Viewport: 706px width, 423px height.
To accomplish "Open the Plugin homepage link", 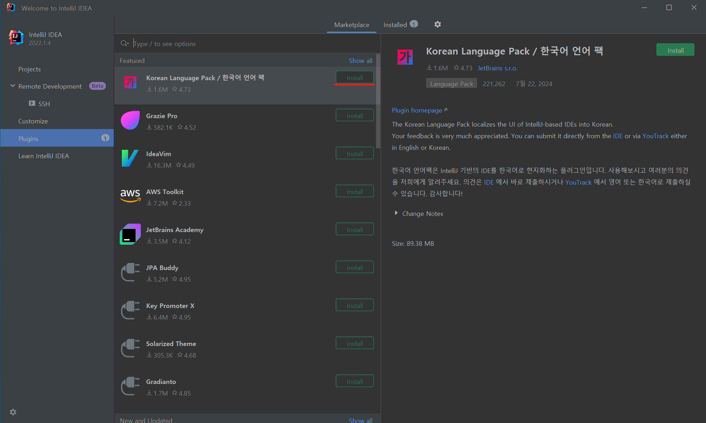I will (x=417, y=110).
